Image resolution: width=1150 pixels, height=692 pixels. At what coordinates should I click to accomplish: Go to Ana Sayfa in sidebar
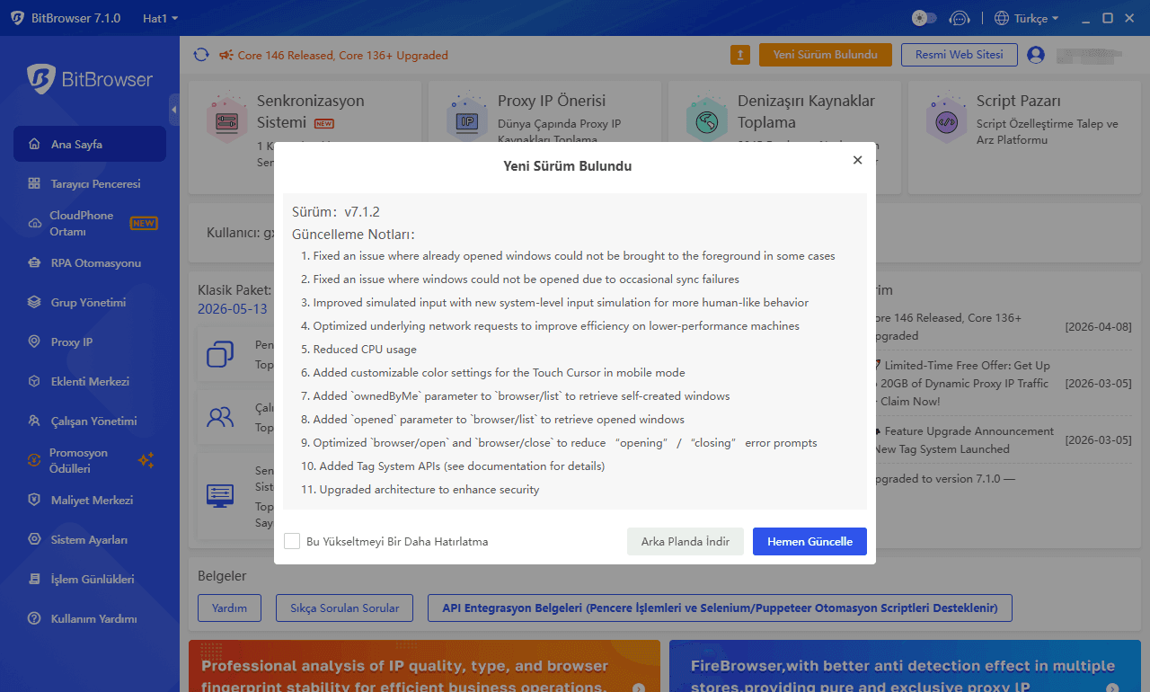click(90, 144)
